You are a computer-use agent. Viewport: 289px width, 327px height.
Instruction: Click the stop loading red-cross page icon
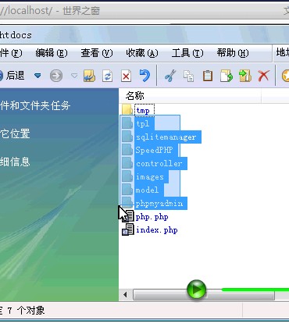pos(126,76)
